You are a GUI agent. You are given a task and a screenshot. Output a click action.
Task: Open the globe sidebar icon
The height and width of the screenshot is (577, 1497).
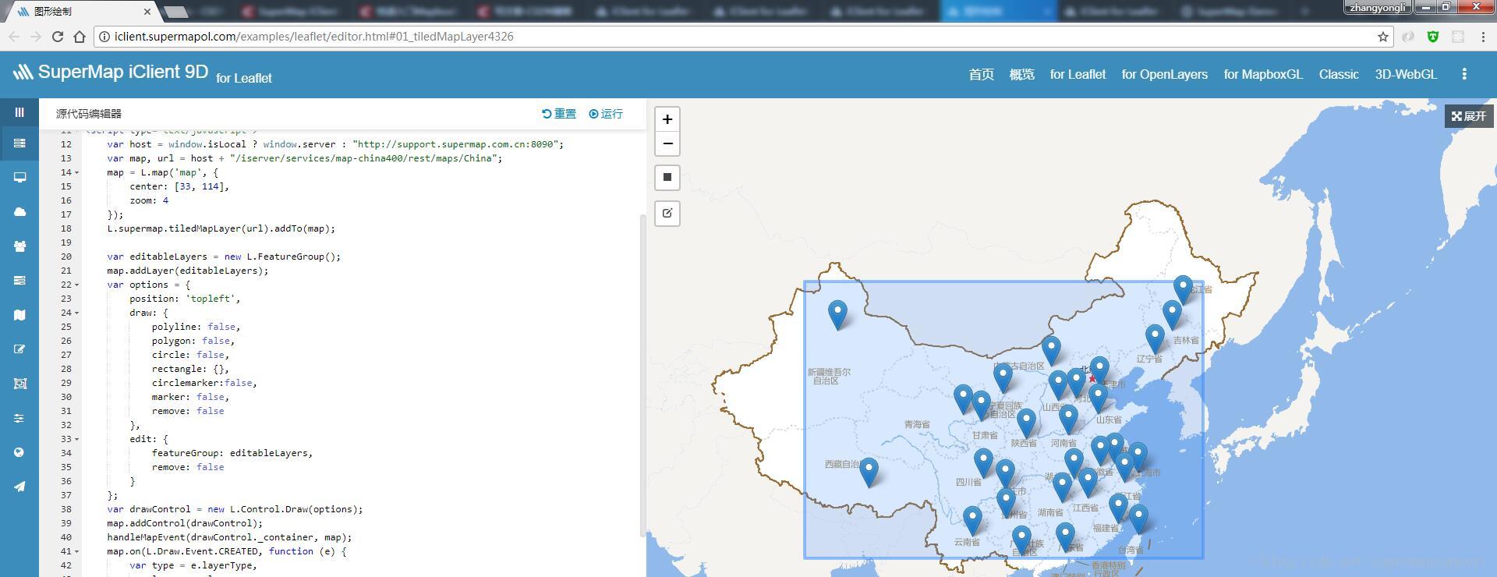[19, 452]
